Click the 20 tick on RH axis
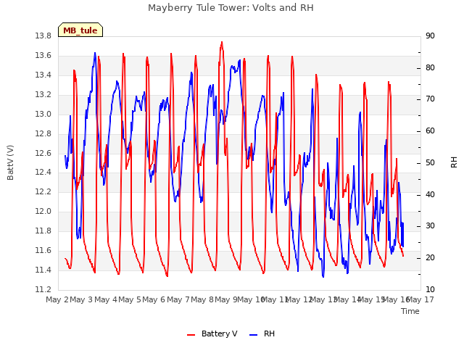The image size is (464, 348). pos(430,258)
